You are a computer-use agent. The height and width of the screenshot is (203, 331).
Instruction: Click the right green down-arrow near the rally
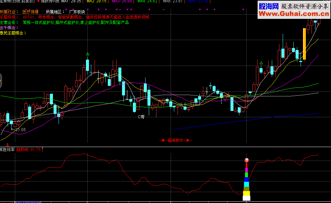click(x=261, y=64)
